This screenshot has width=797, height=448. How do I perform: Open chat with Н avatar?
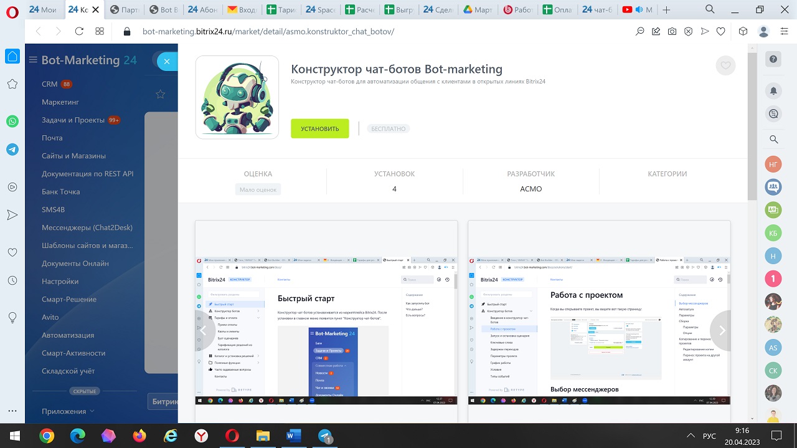click(773, 255)
